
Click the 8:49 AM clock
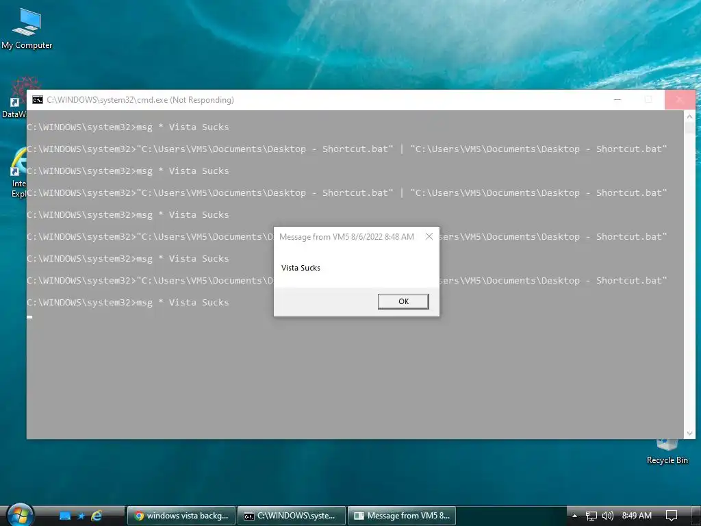coord(637,516)
